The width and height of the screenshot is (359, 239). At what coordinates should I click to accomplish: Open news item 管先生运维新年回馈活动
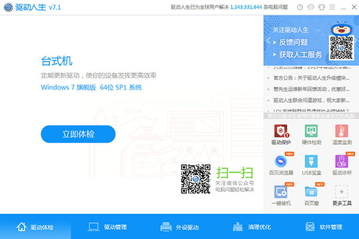(311, 89)
